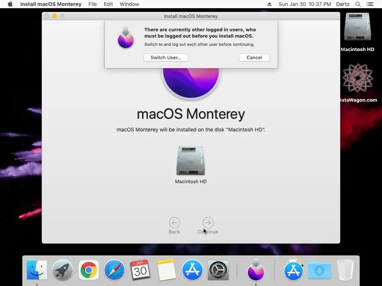Image resolution: width=382 pixels, height=286 pixels.
Task: Open Notification Center list icon
Action: 370,4
